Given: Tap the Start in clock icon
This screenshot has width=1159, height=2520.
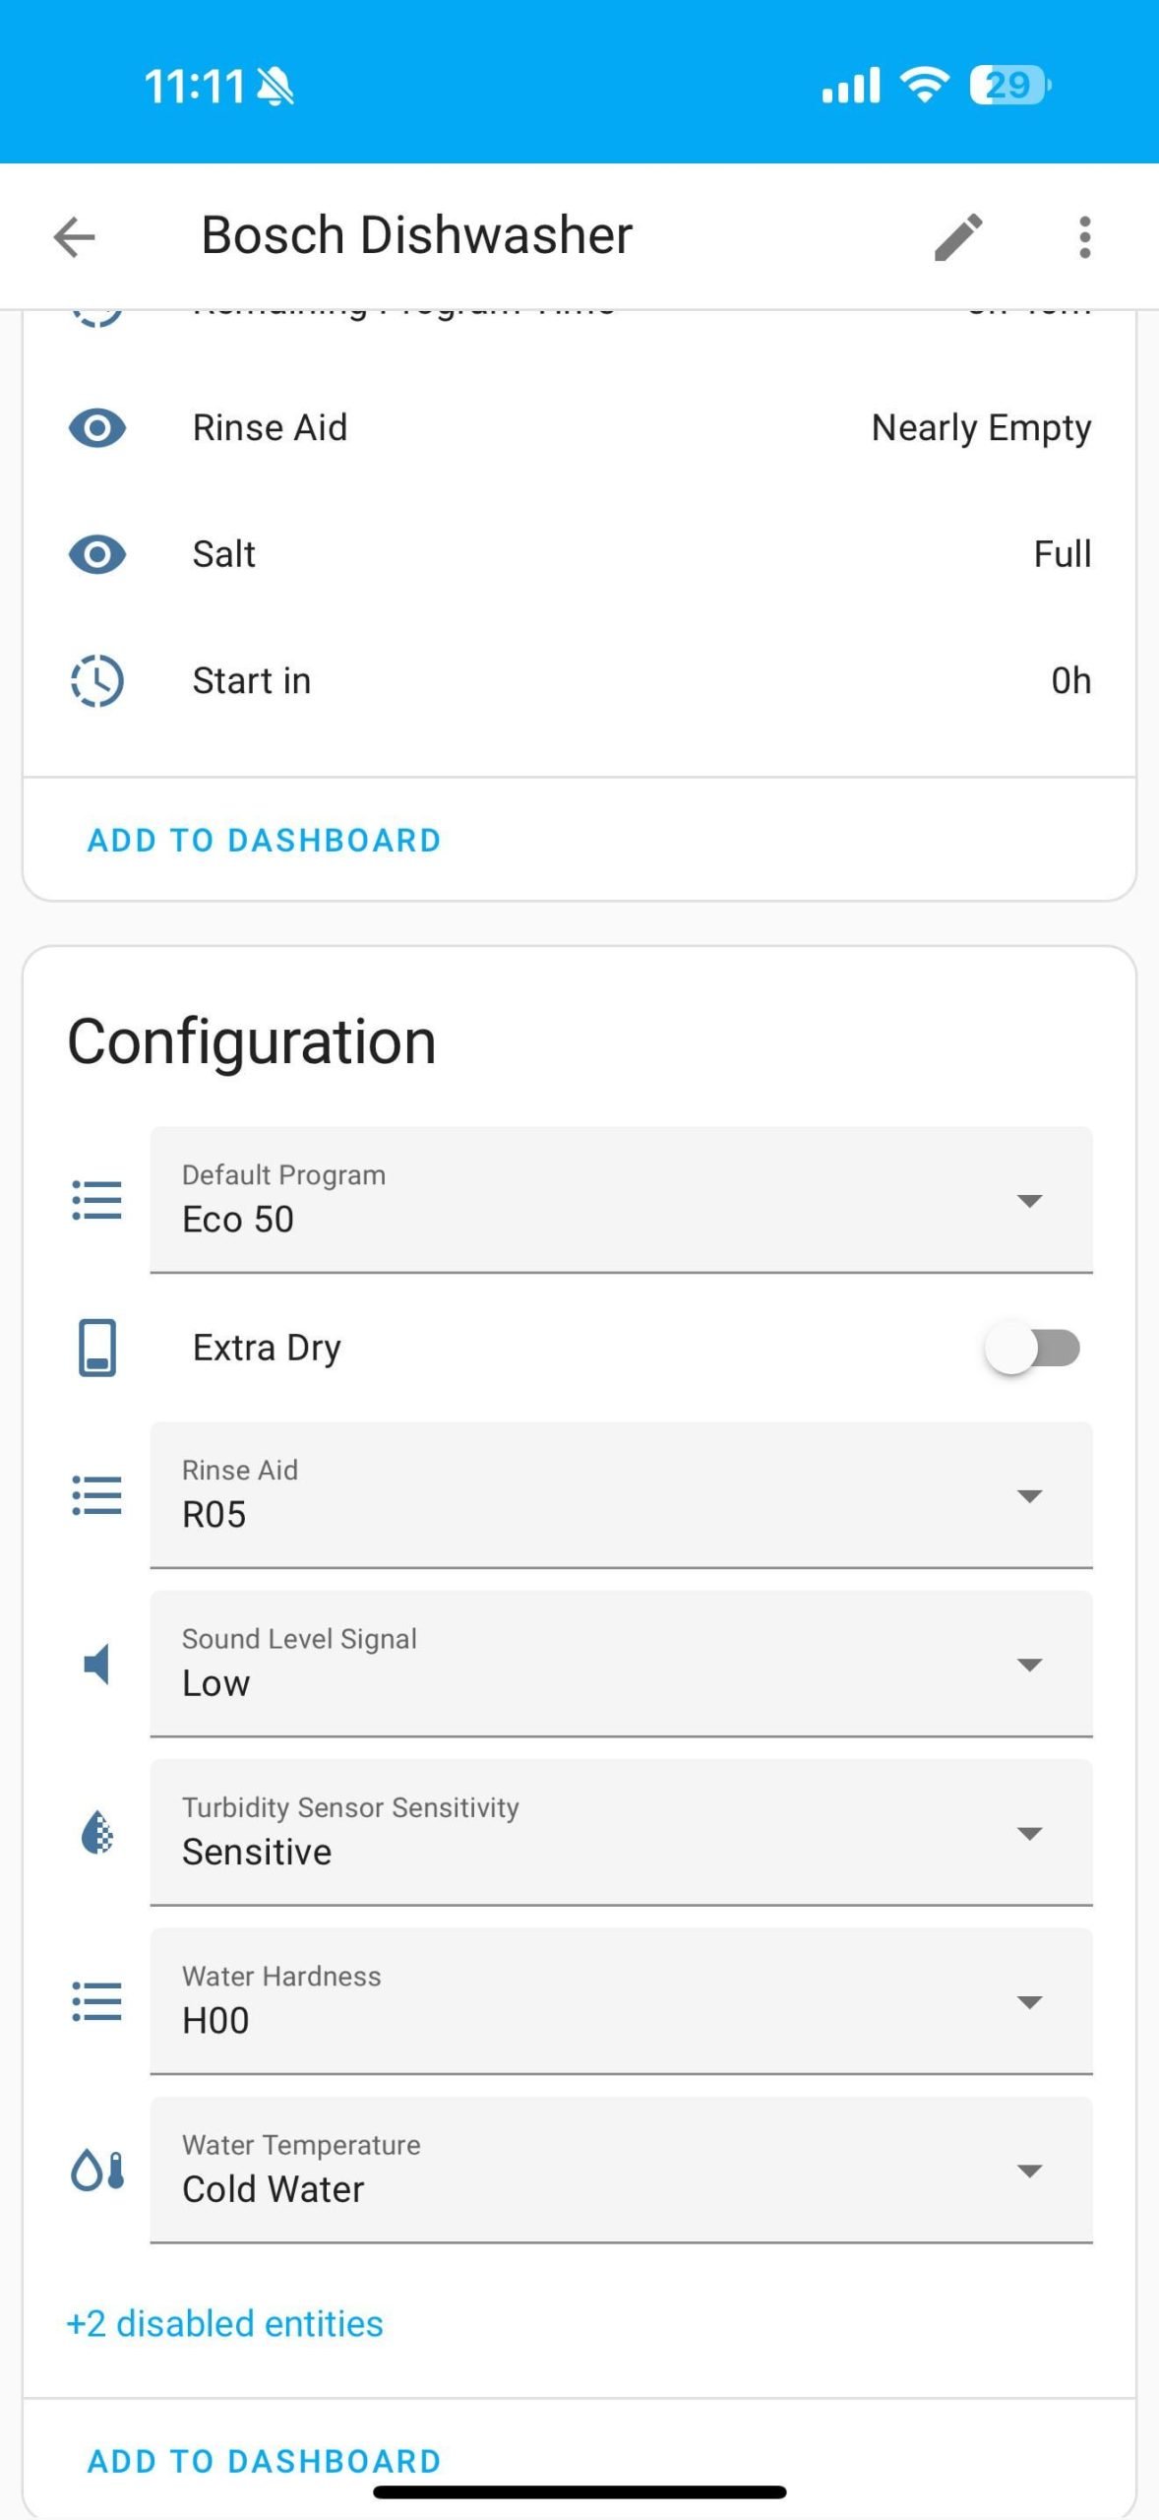Looking at the screenshot, I should point(97,680).
